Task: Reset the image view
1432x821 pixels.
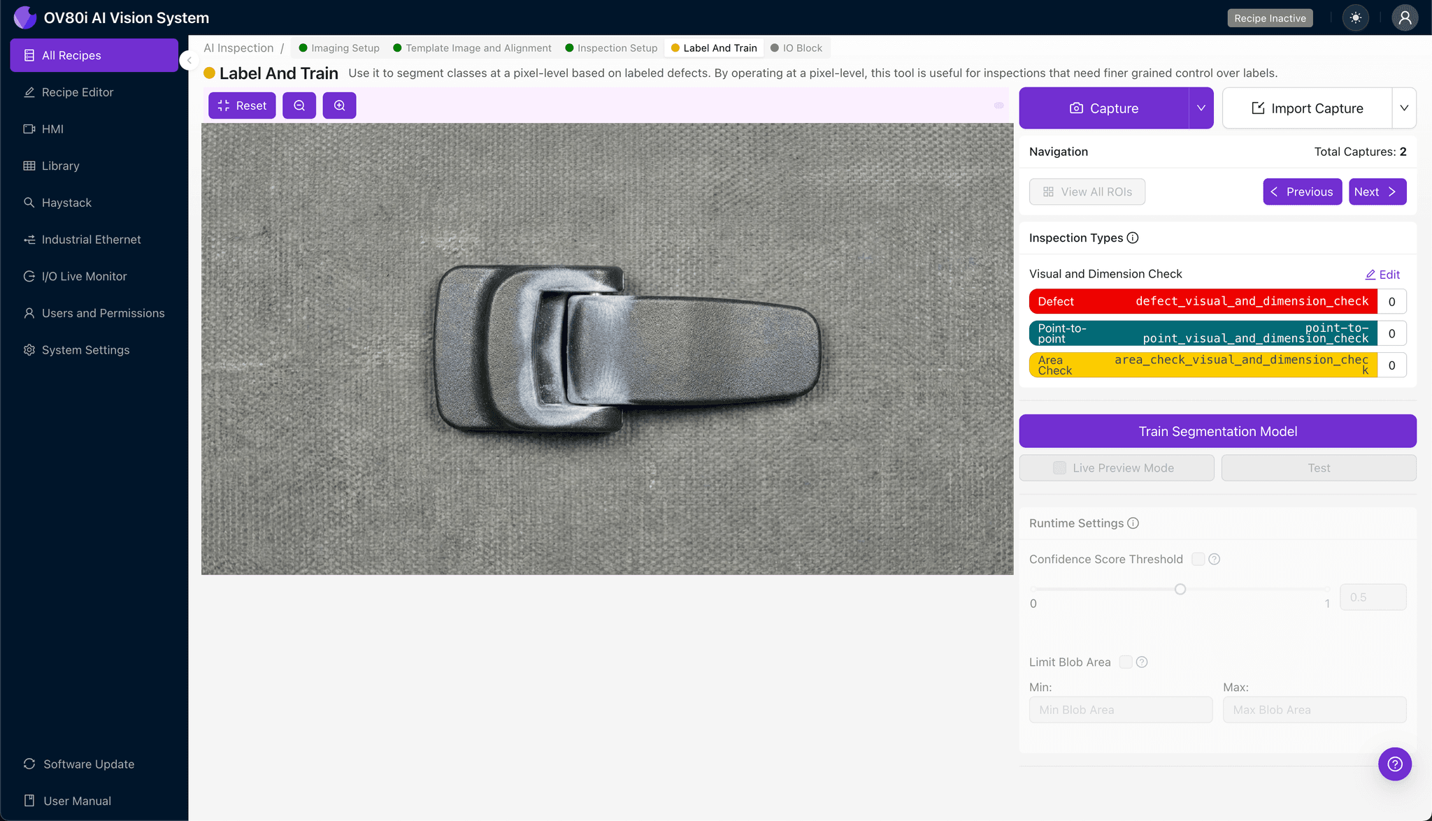Action: click(242, 106)
